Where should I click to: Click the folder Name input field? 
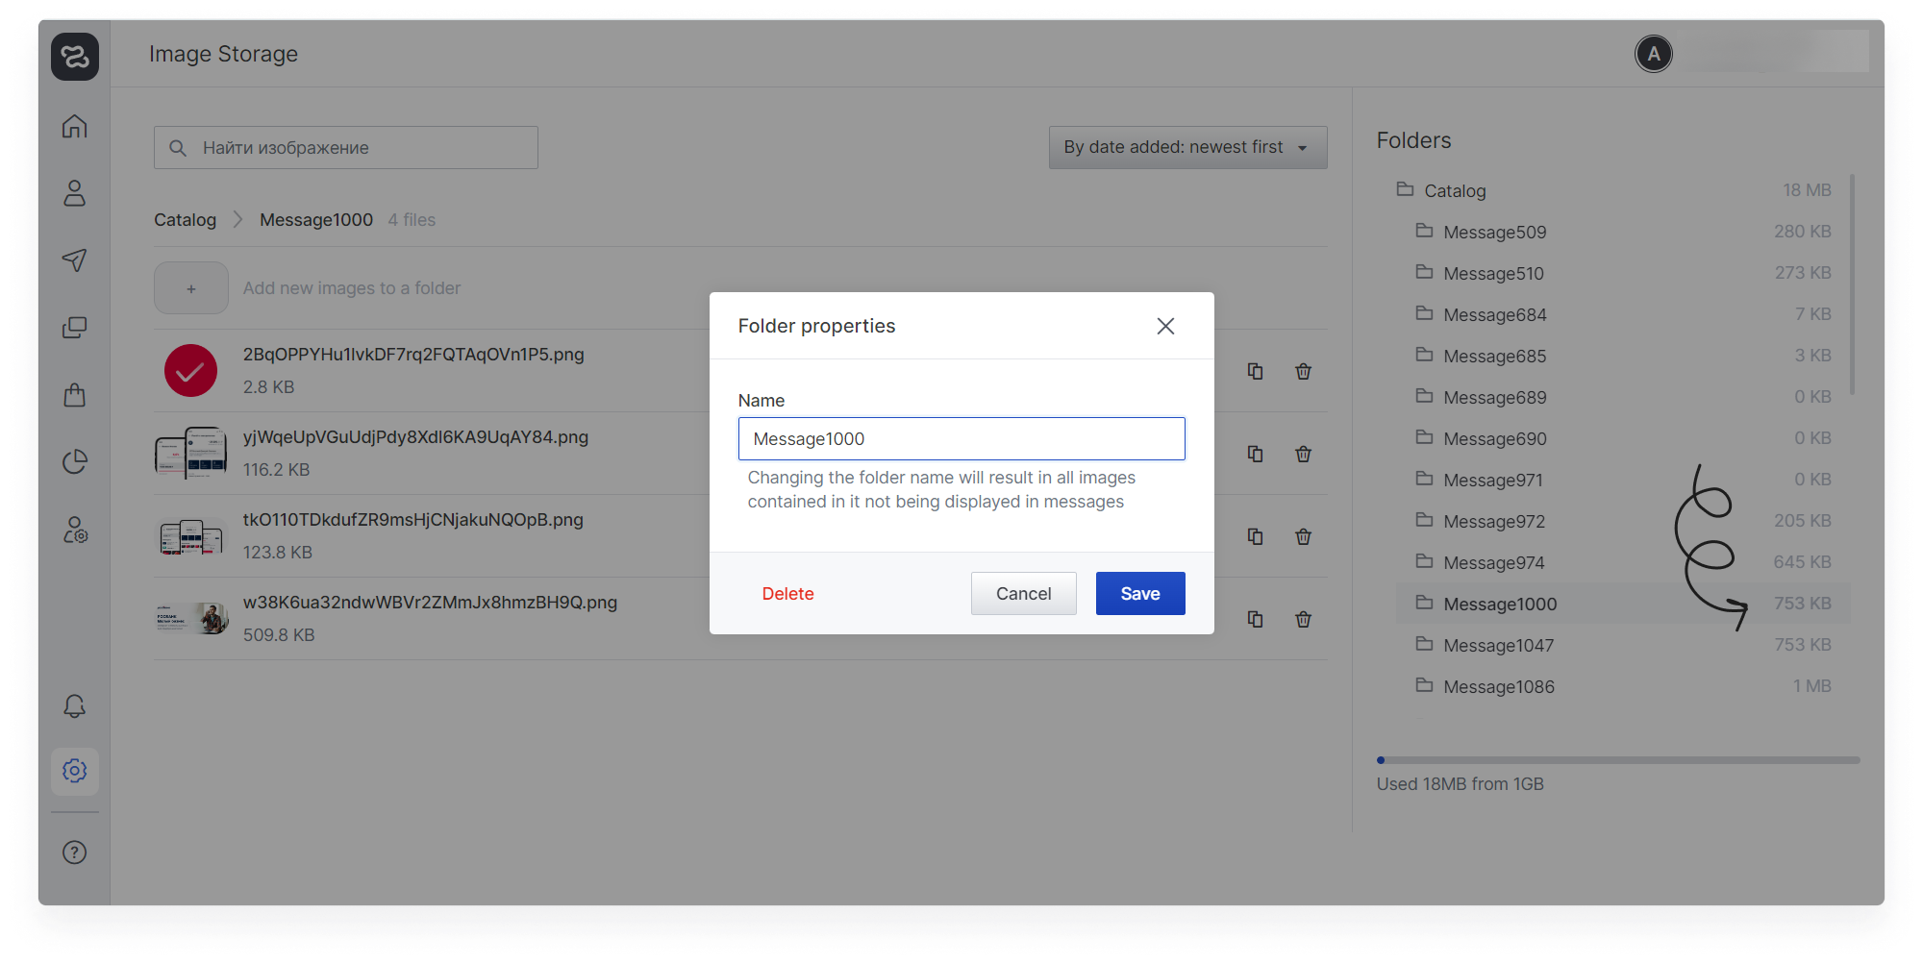point(961,439)
